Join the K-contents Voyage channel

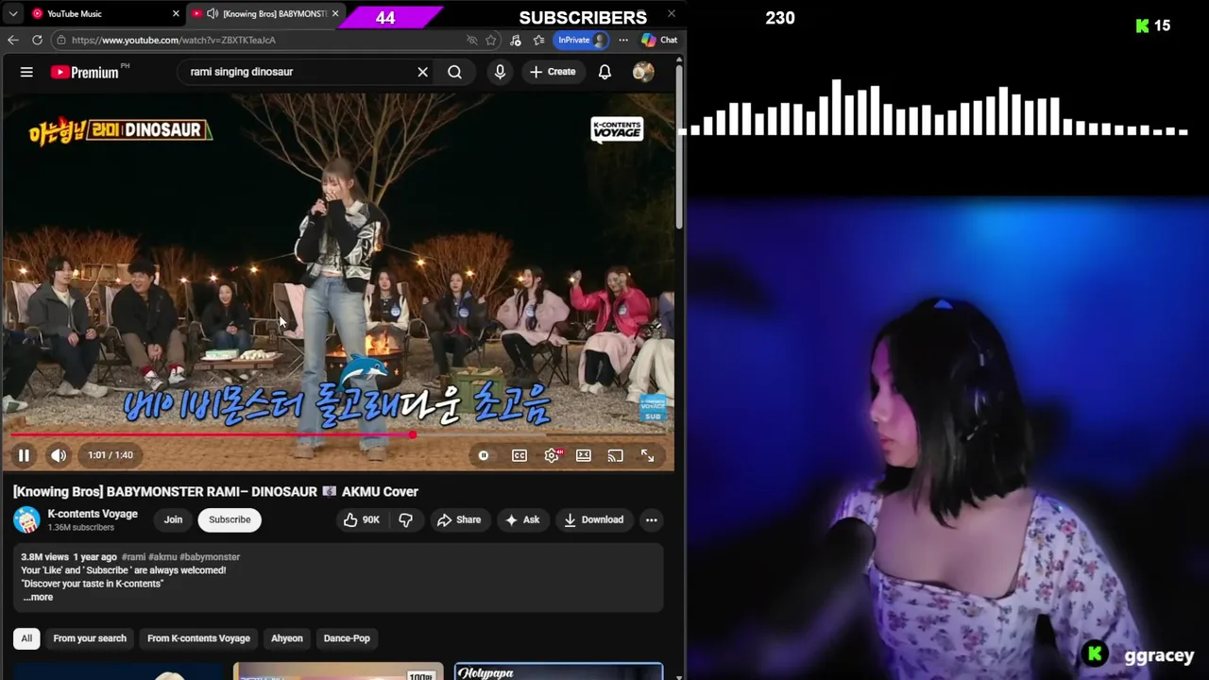coord(173,519)
